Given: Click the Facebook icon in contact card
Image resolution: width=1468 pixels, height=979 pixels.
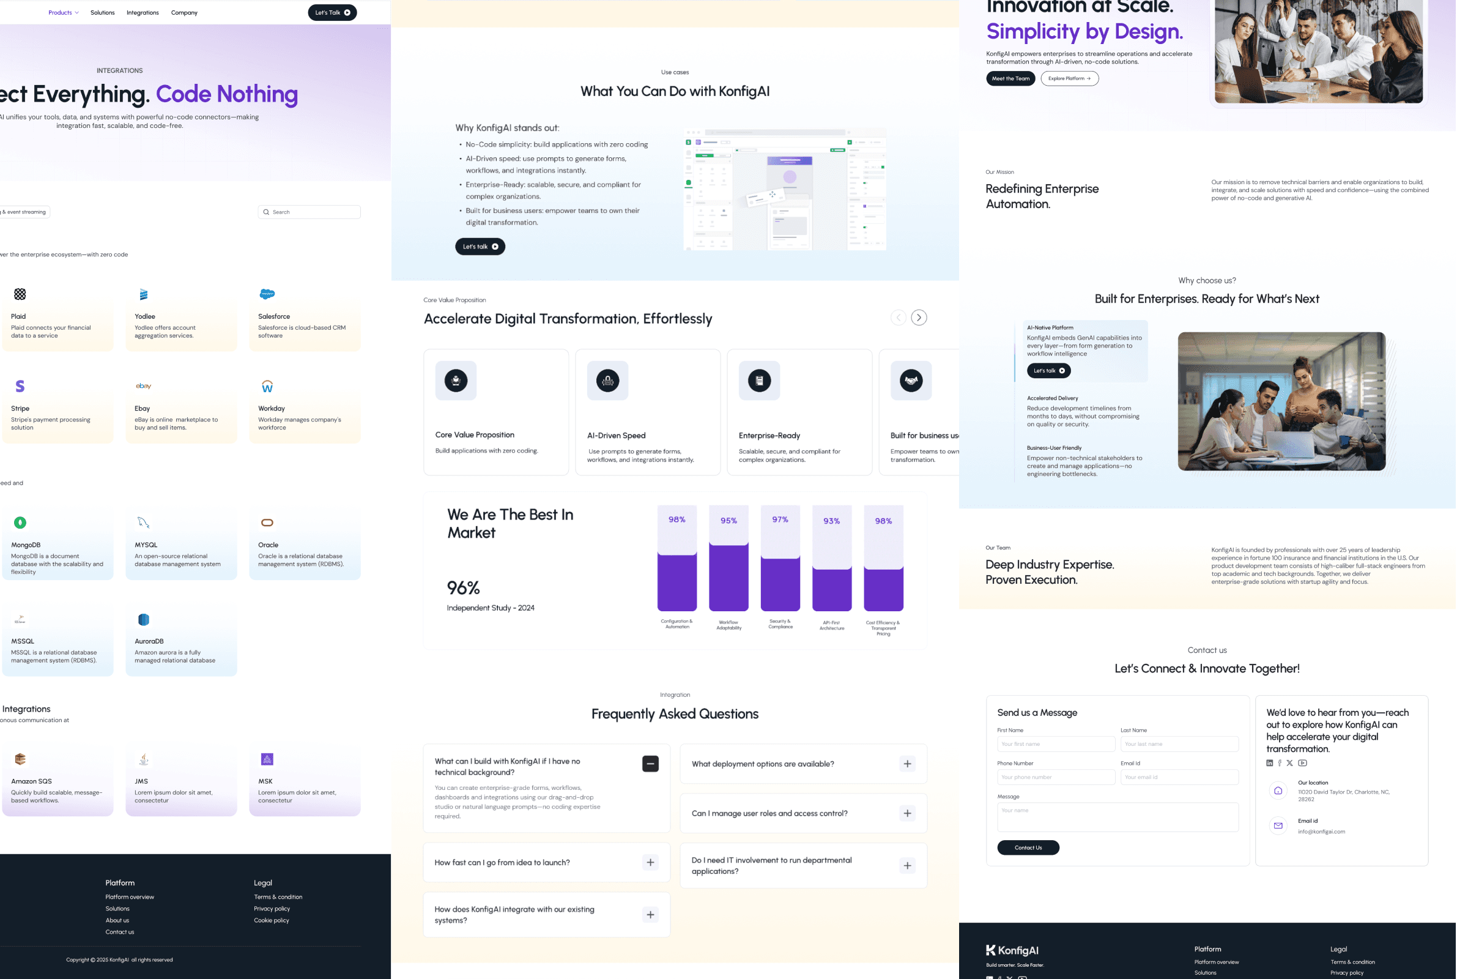Looking at the screenshot, I should pyautogui.click(x=1280, y=763).
